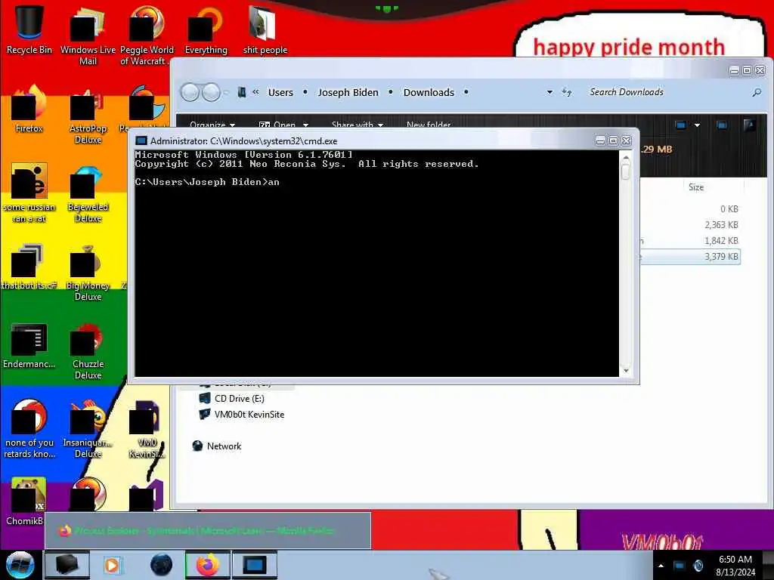
Task: Open Windows Live Mail desktop shortcut
Action: pyautogui.click(x=88, y=35)
